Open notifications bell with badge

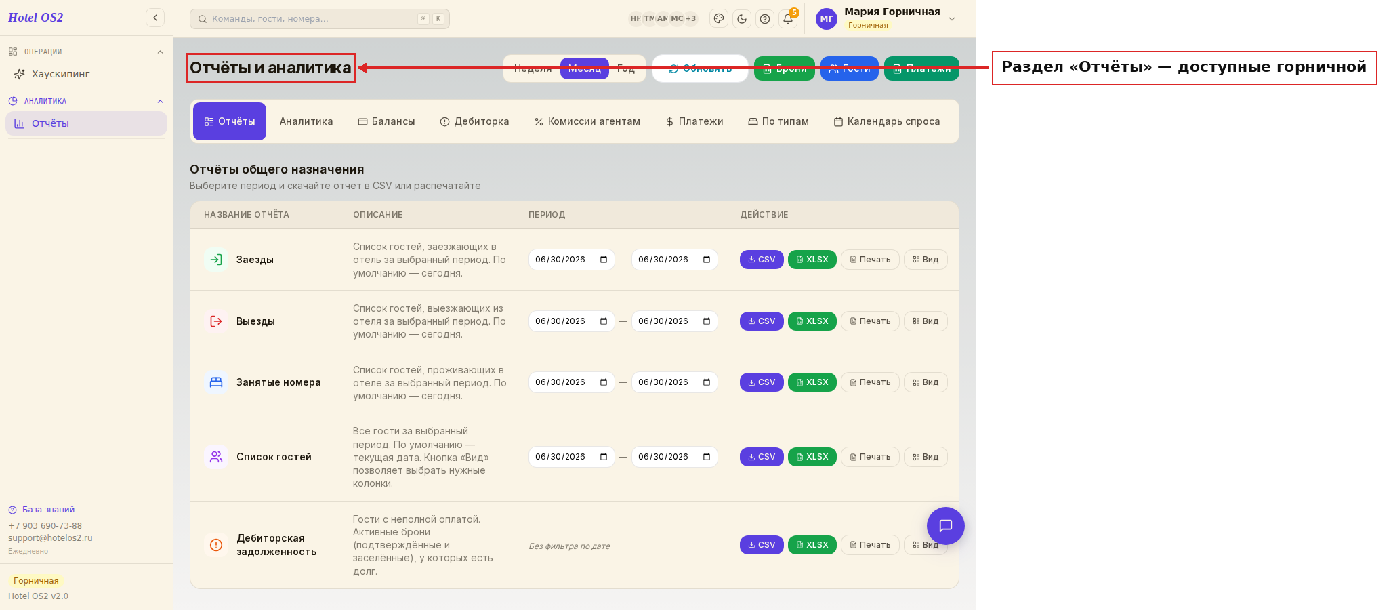(x=788, y=19)
